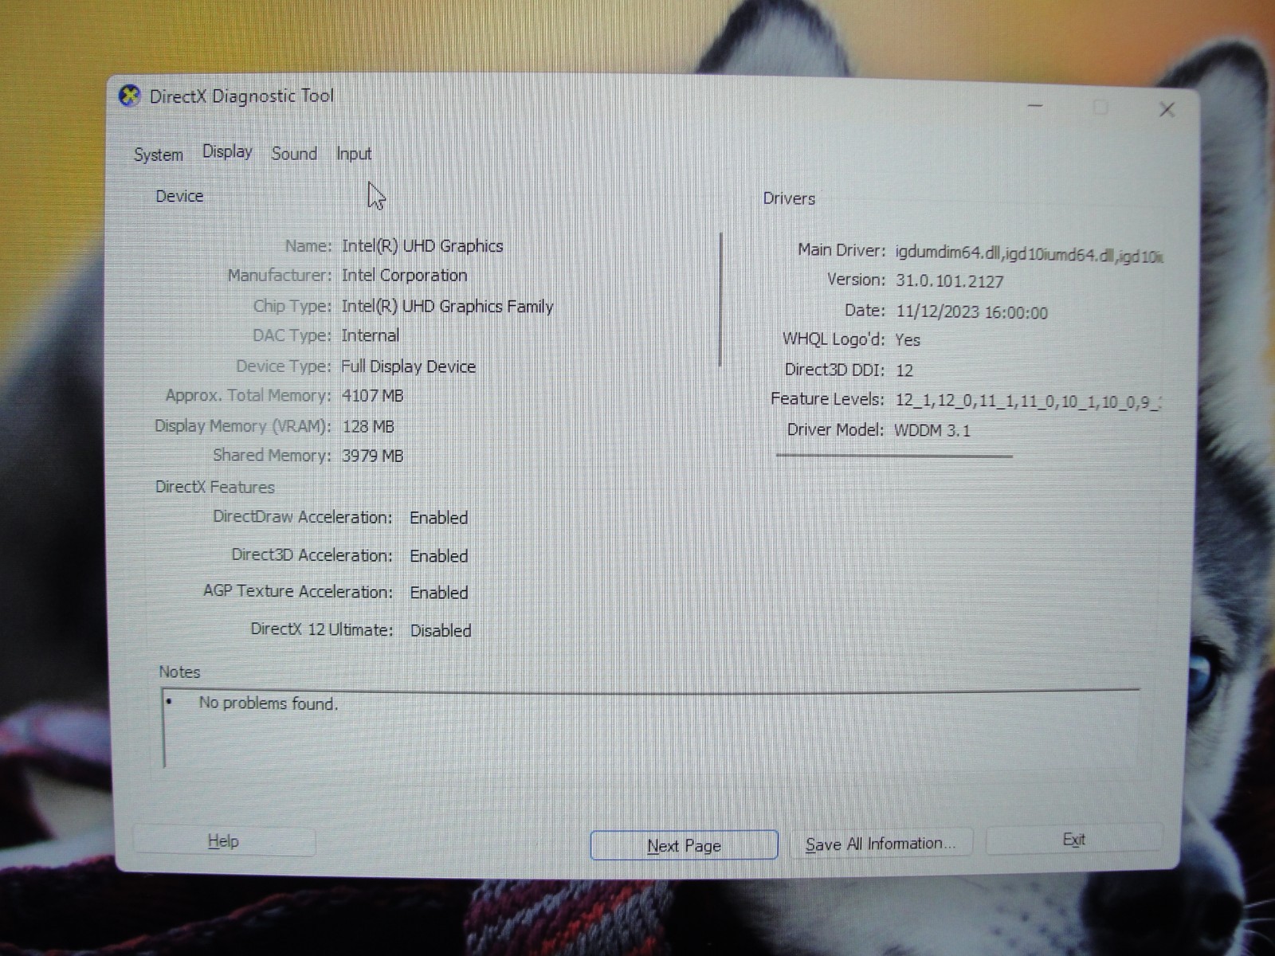Click the Device panel vertical scrollbar
The width and height of the screenshot is (1275, 956).
(x=720, y=300)
